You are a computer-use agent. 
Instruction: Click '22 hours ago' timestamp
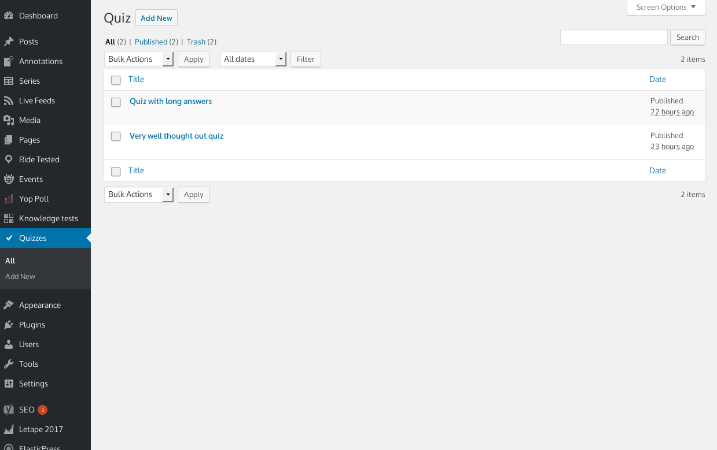coord(672,112)
